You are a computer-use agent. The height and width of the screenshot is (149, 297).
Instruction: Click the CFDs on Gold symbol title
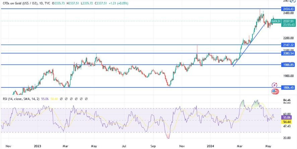pyautogui.click(x=20, y=3)
